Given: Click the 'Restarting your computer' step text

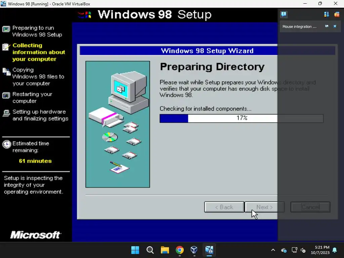Looking at the screenshot, I should click(32, 98).
